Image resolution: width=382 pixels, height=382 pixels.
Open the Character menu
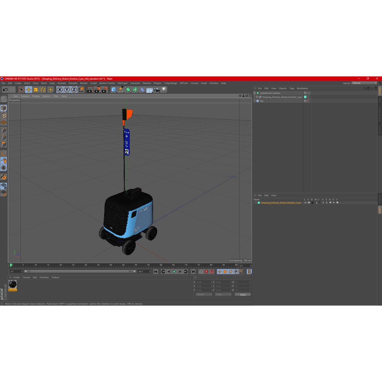click(135, 83)
